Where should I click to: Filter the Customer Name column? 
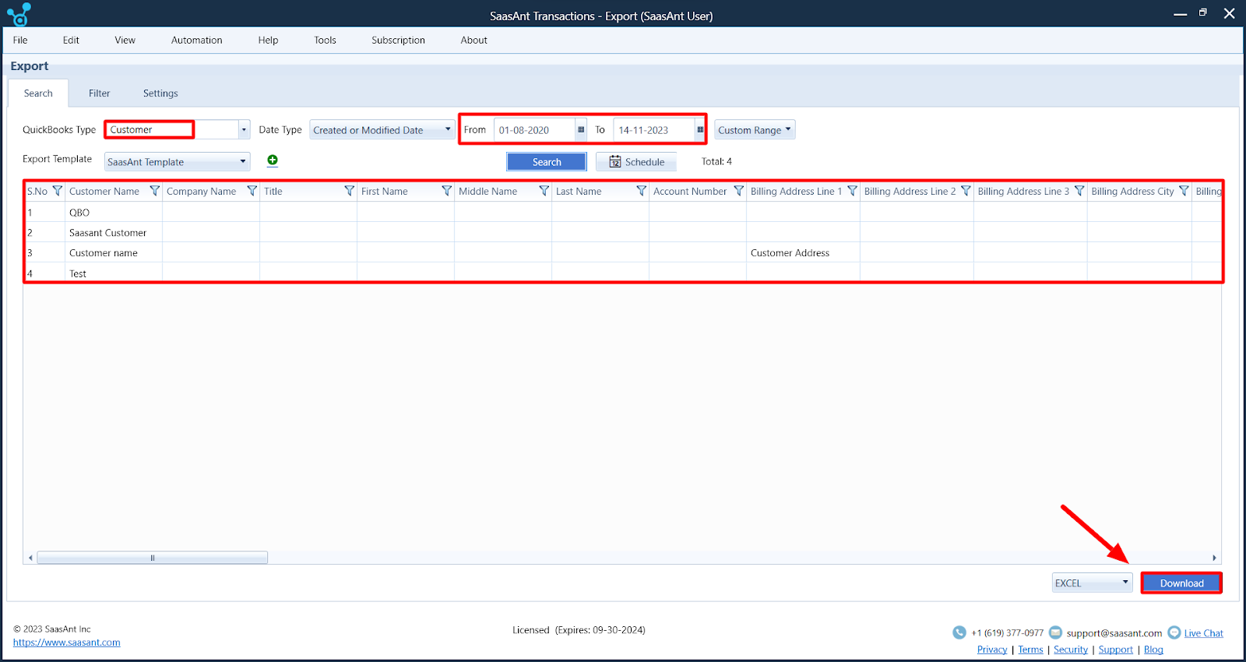pyautogui.click(x=154, y=191)
